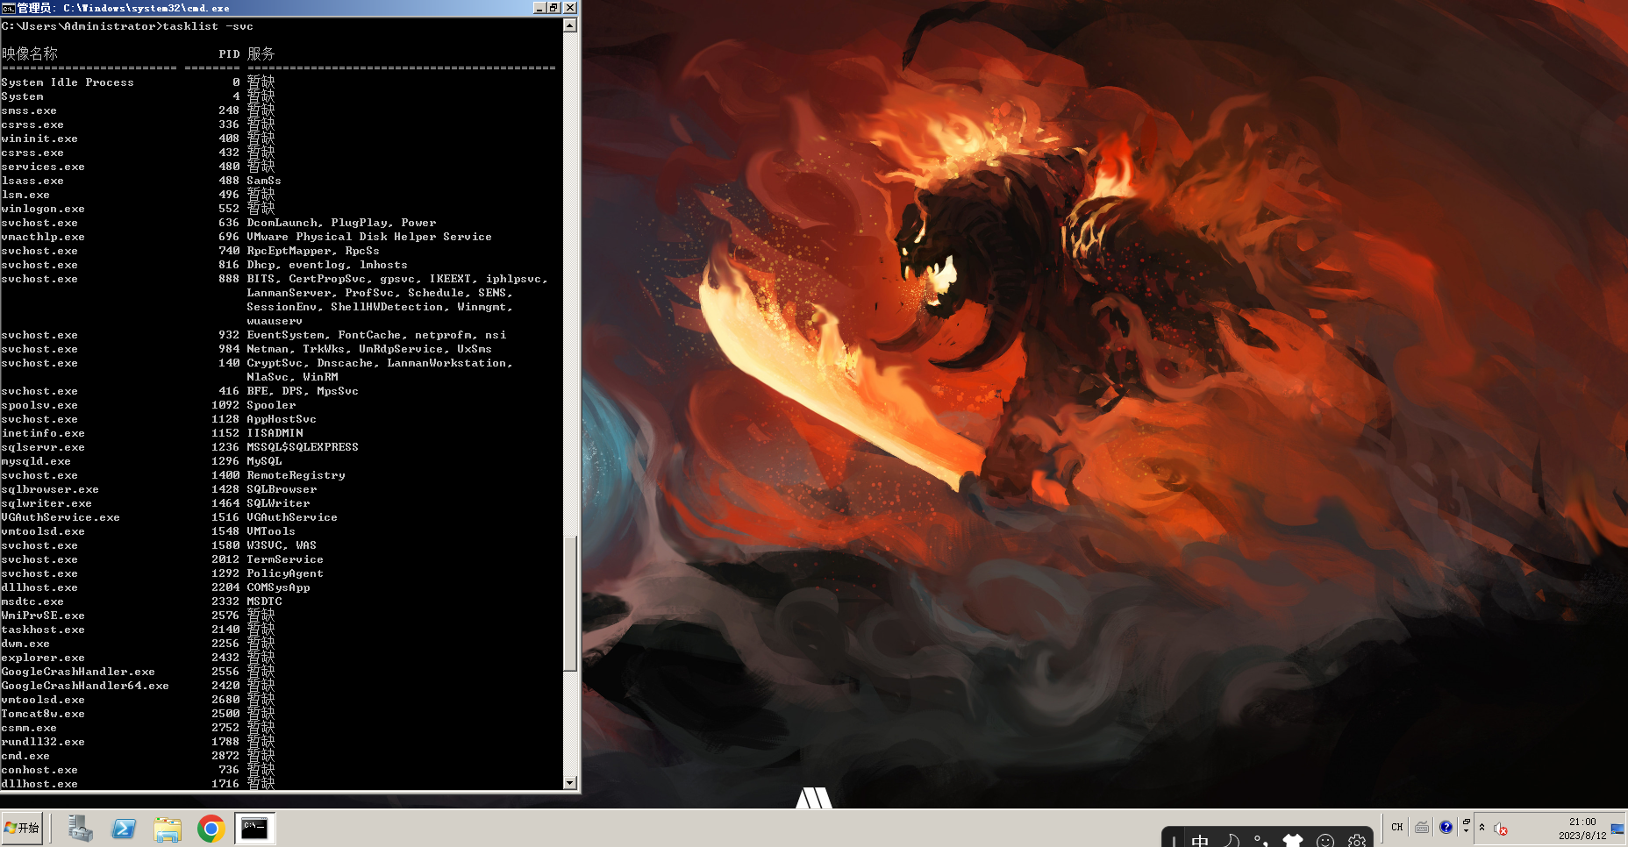
Task: Launch Google Chrome from the taskbar
Action: (211, 827)
